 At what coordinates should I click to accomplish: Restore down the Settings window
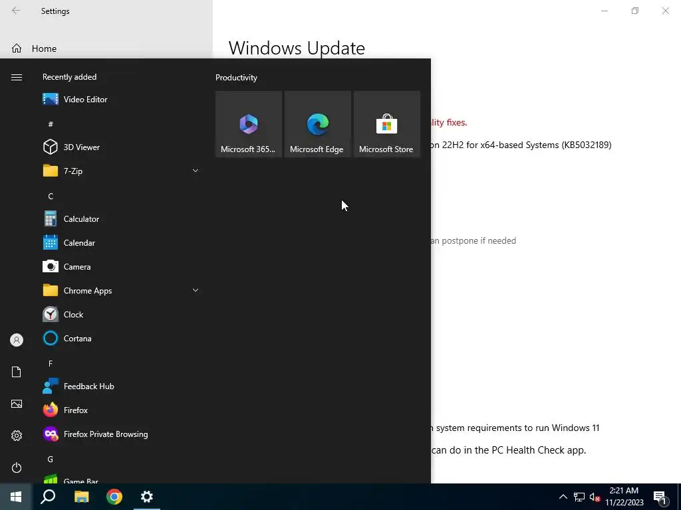coord(635,11)
